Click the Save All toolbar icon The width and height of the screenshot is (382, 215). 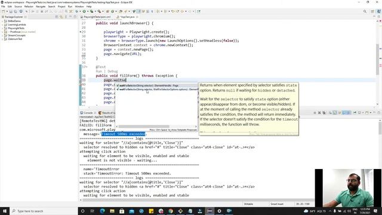click(16, 11)
